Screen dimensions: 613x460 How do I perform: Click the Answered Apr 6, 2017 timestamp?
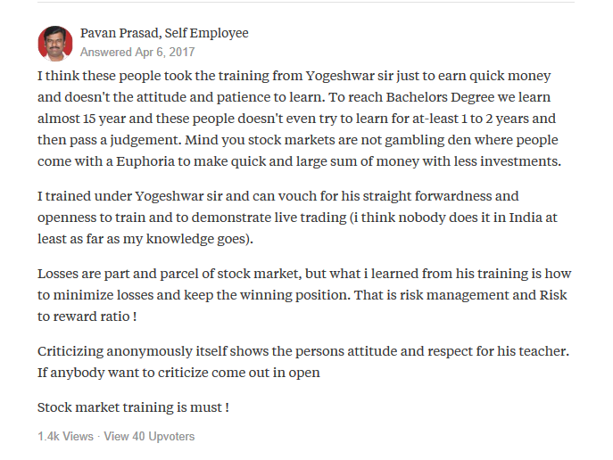tap(137, 52)
